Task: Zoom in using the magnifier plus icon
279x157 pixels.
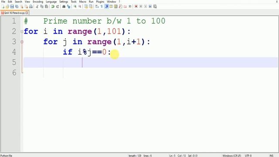Action: point(75,7)
